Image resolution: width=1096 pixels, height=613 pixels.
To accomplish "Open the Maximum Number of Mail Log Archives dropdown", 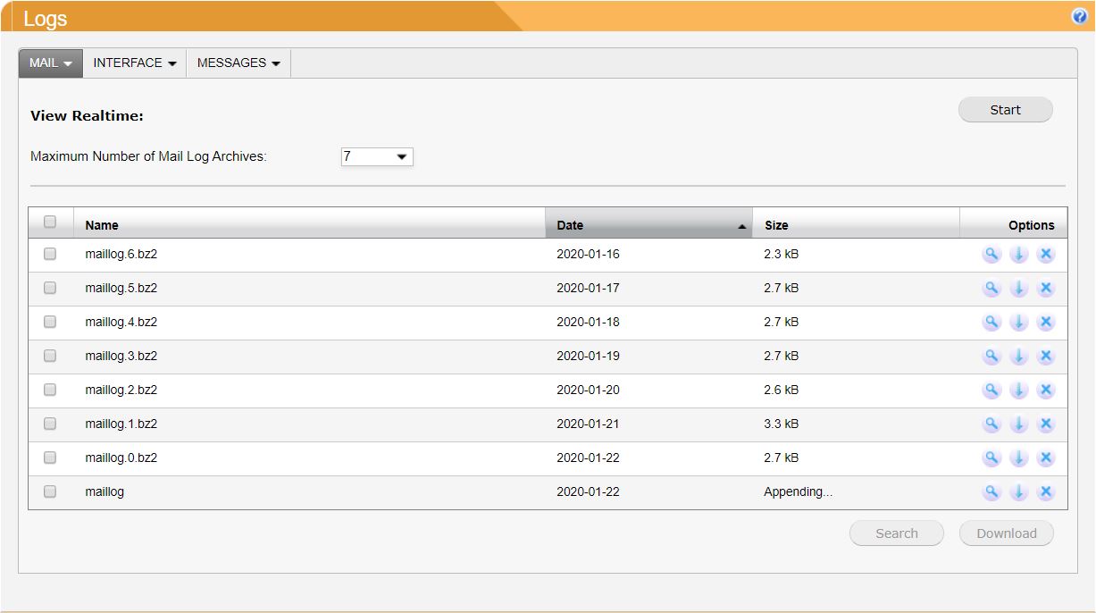I will (377, 156).
